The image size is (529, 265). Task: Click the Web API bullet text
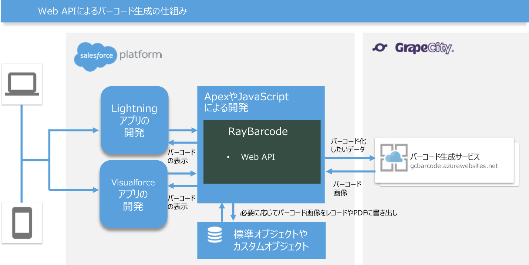[x=258, y=157]
